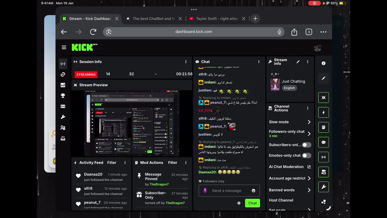
Task: Click the pencil edit icon in the right rail
Action: pyautogui.click(x=324, y=78)
